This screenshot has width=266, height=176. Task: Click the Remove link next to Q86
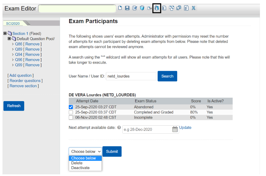(x=32, y=44)
